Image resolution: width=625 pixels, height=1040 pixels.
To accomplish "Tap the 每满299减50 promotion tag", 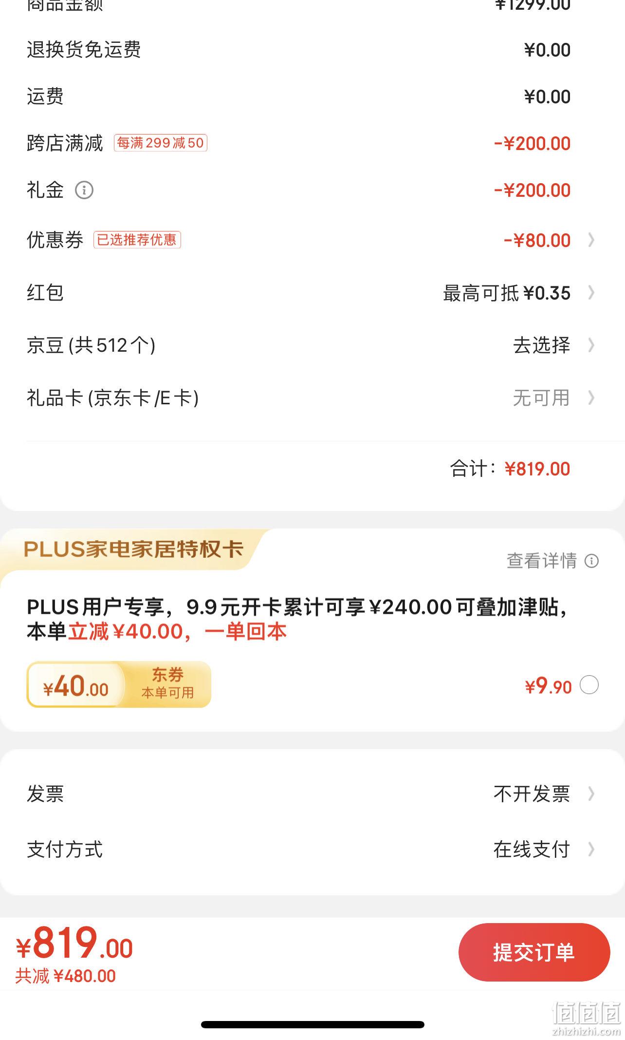I will click(161, 143).
